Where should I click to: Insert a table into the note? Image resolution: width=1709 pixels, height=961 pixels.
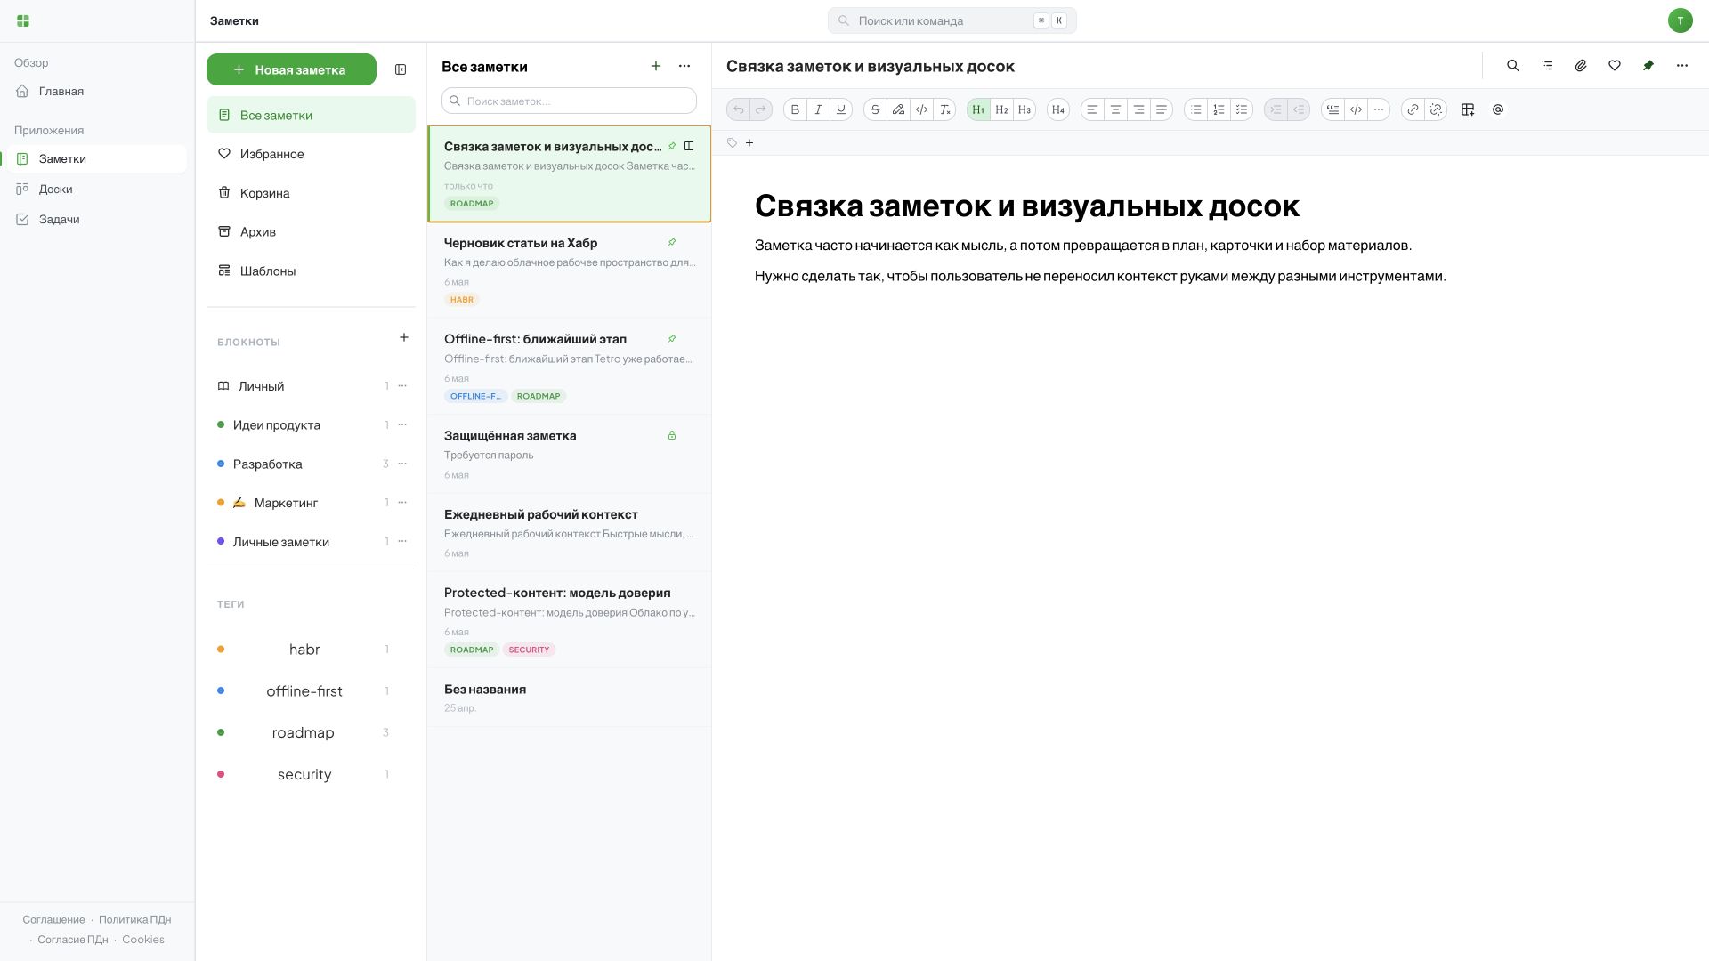pos(1468,109)
